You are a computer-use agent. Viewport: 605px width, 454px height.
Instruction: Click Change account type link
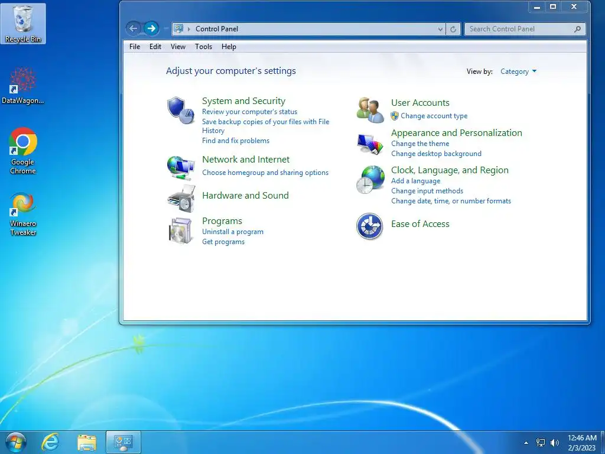click(x=434, y=116)
